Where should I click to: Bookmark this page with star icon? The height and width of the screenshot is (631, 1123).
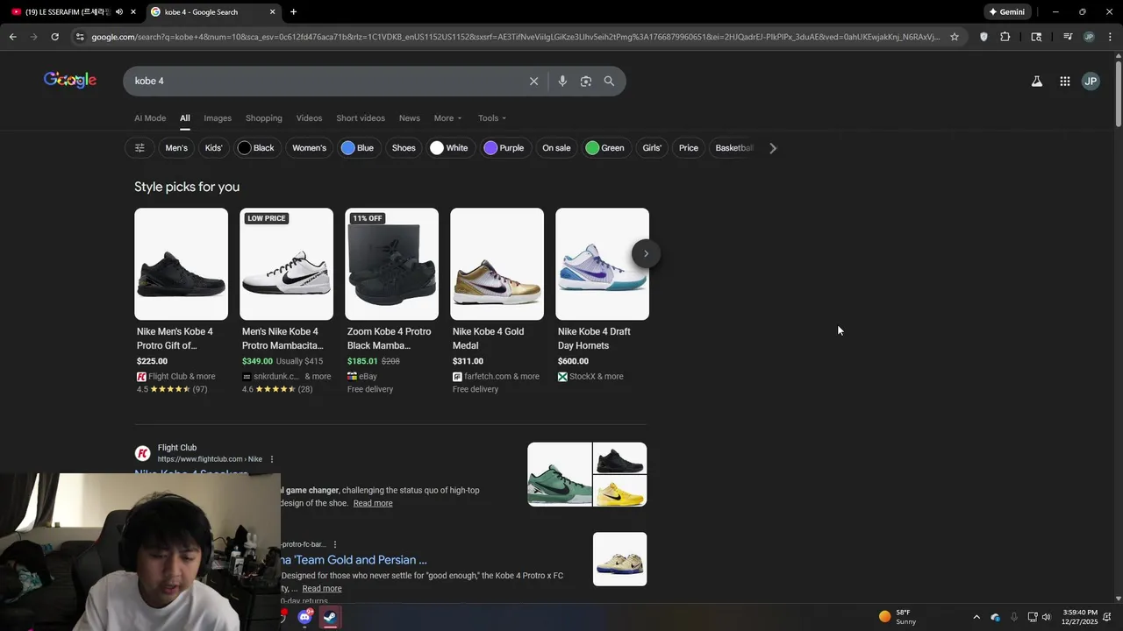tap(955, 37)
